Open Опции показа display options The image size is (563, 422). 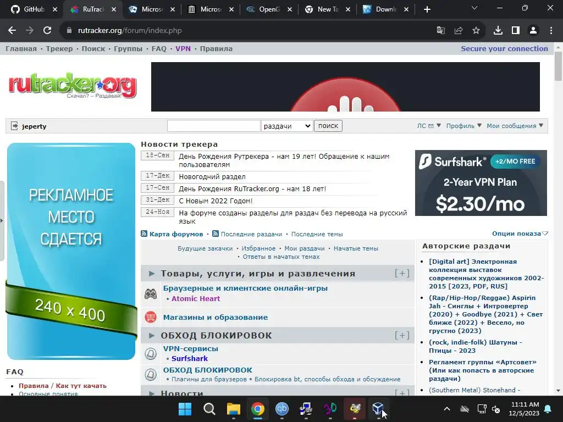point(520,234)
